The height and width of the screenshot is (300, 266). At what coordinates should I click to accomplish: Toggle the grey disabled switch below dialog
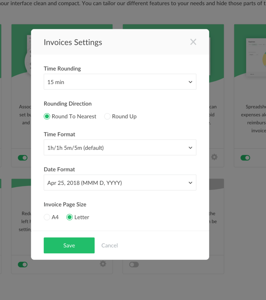coord(134,265)
